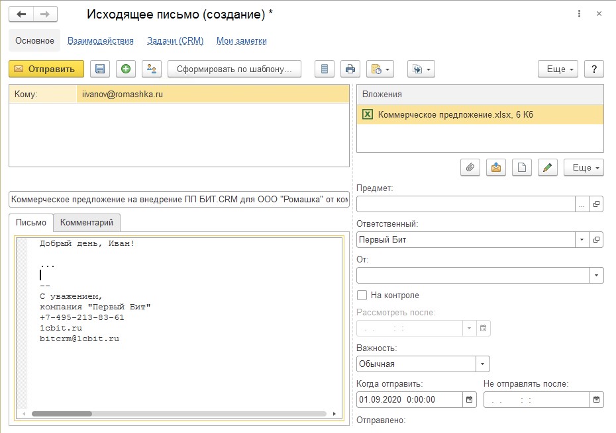616x433 pixels.
Task: Click the pencil edit attachment icon
Action: [546, 168]
